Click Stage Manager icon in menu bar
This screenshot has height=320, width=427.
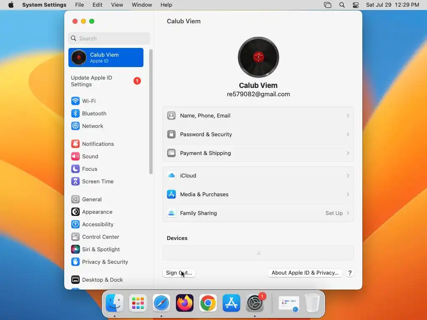328,5
